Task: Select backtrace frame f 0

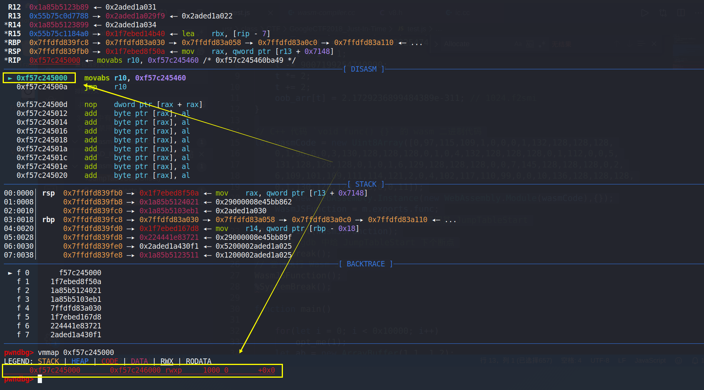Action: [x=23, y=273]
